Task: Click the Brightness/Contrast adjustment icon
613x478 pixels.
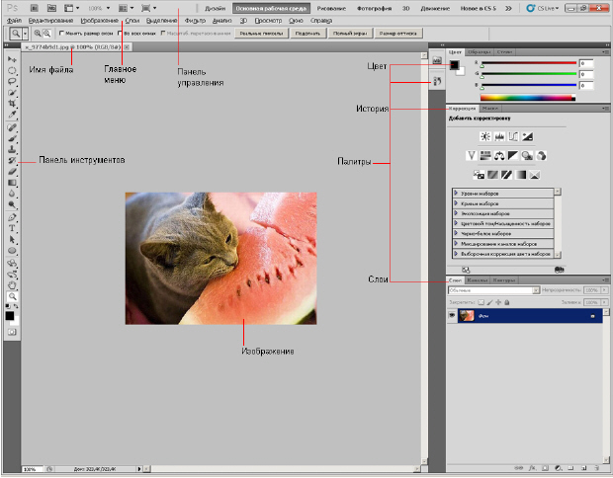Action: pos(485,136)
